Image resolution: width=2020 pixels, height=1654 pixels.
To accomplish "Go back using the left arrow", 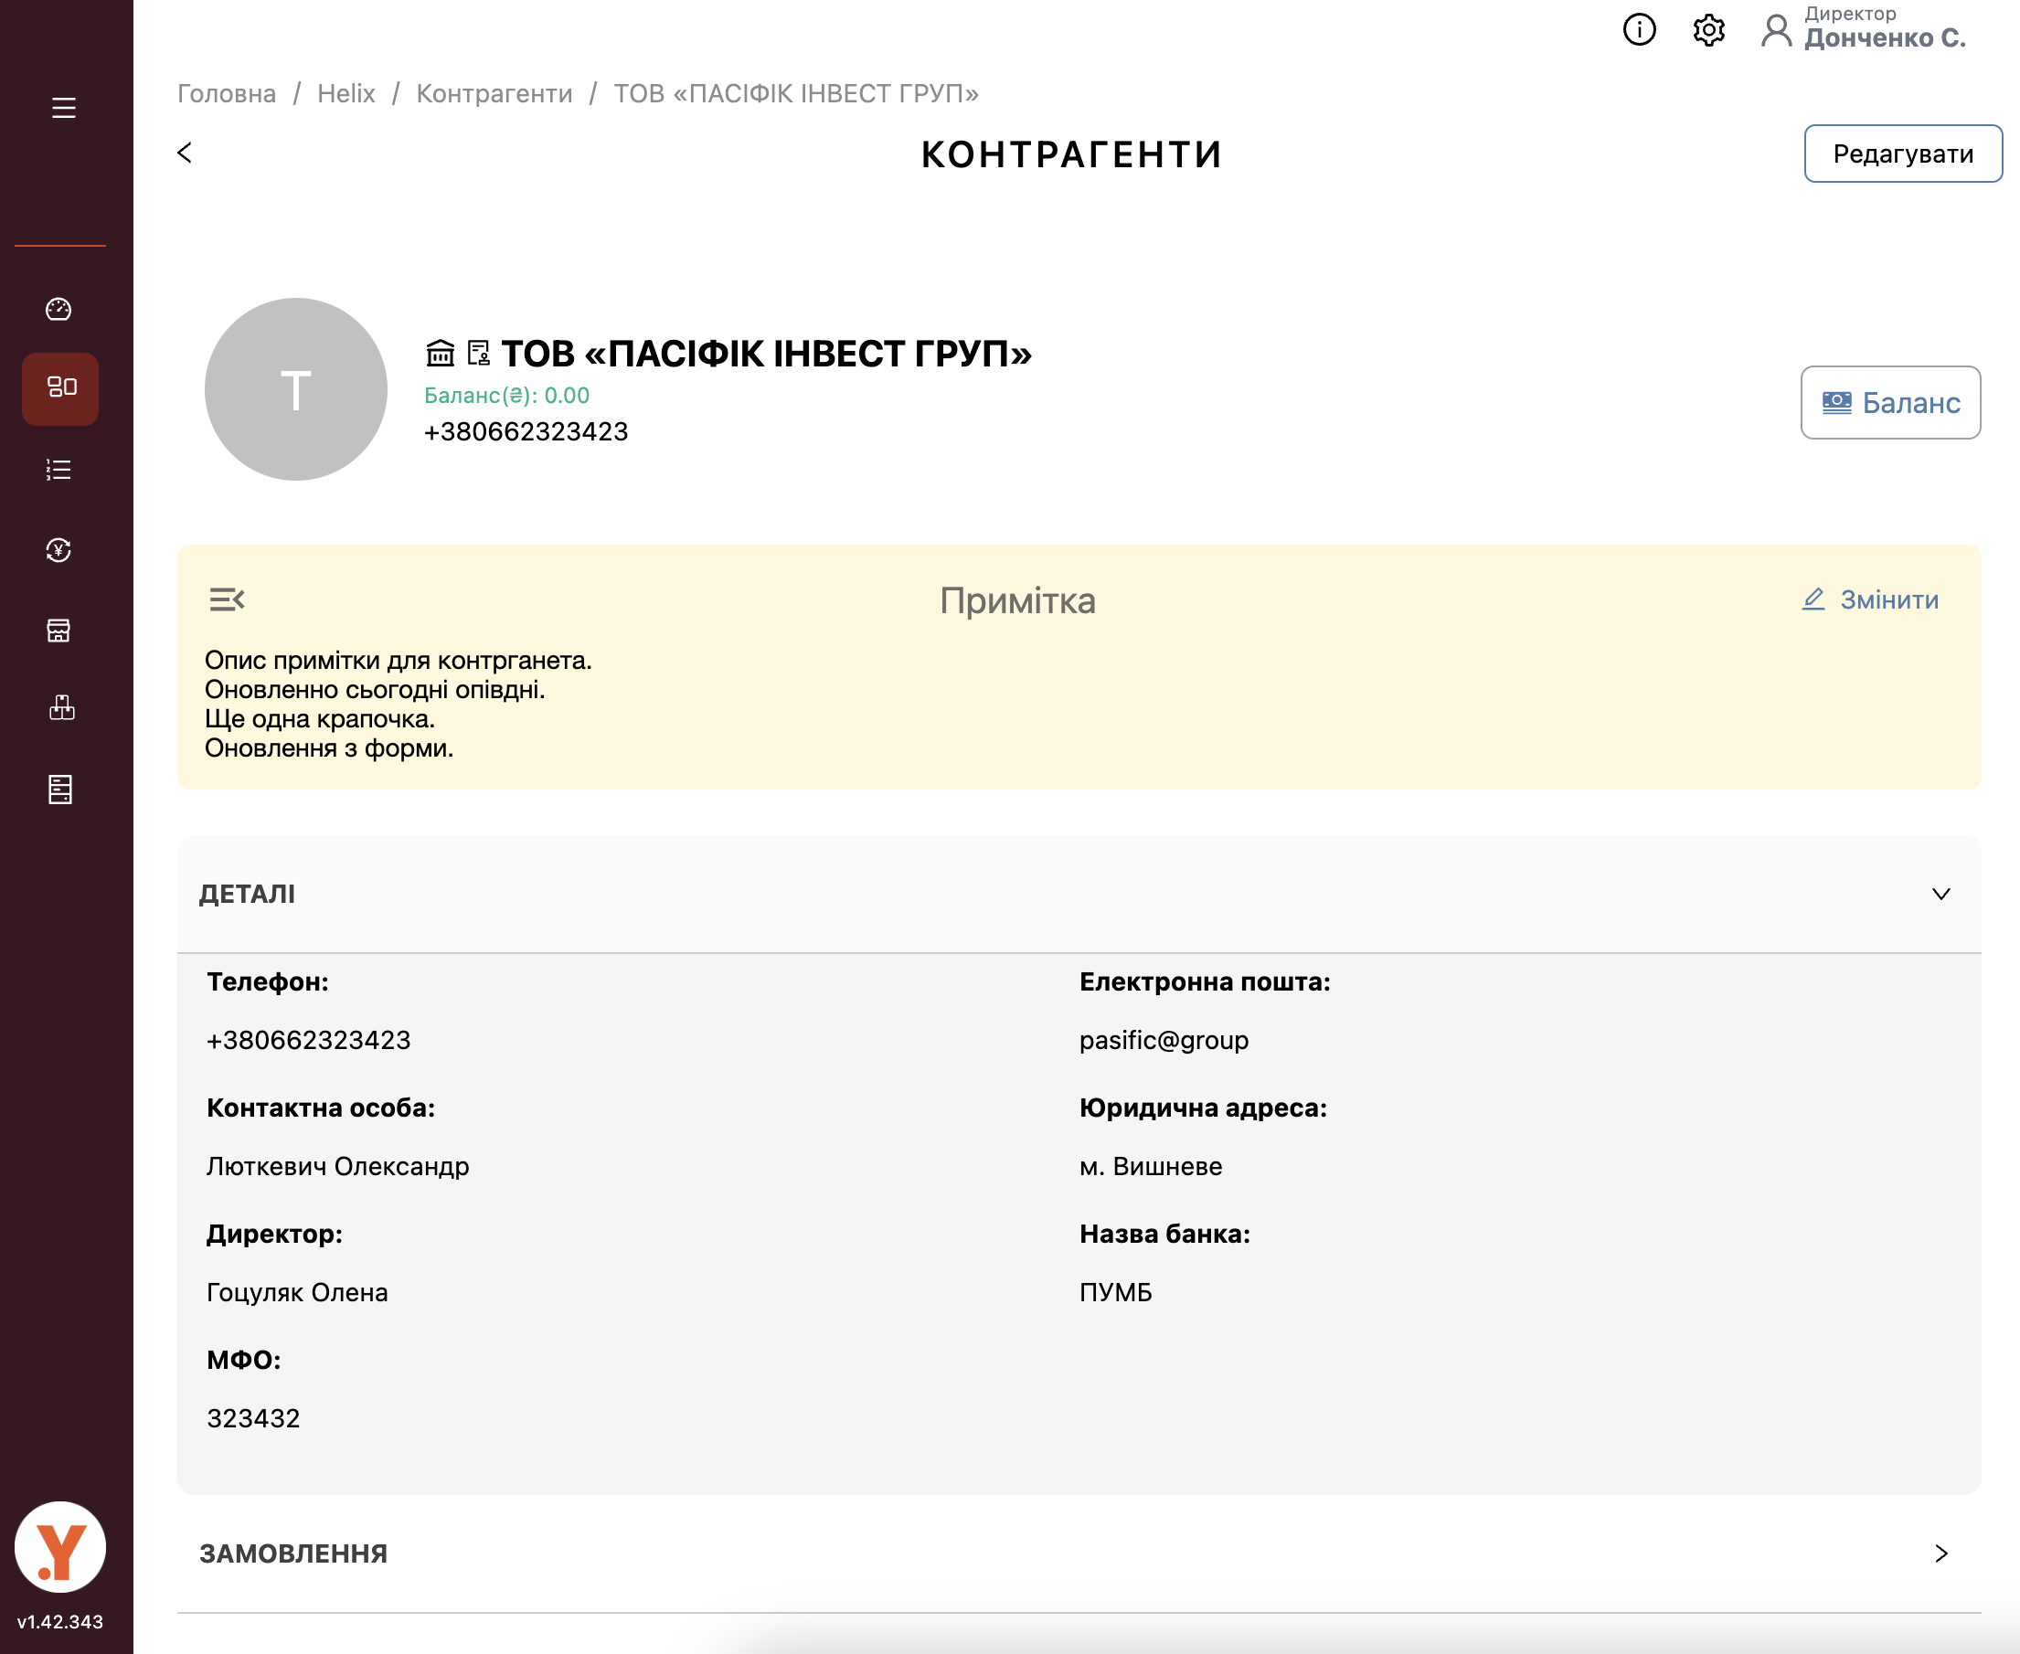I will [185, 153].
